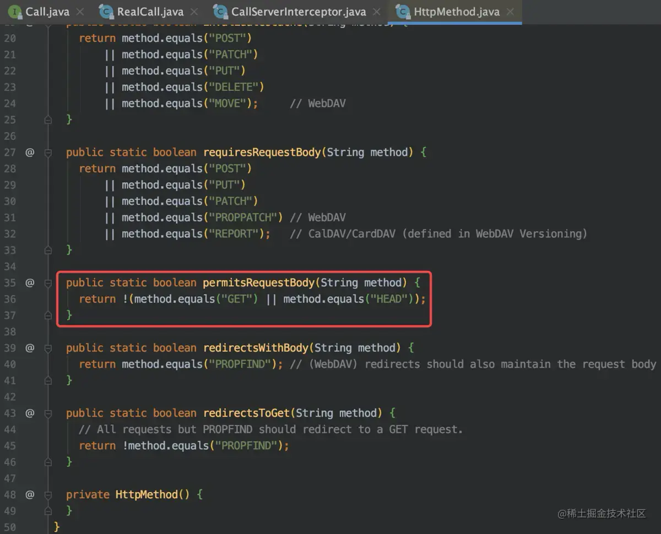Viewport: 661px width, 534px height.
Task: Click the "GET" string literal on line 36
Action: tap(236, 299)
